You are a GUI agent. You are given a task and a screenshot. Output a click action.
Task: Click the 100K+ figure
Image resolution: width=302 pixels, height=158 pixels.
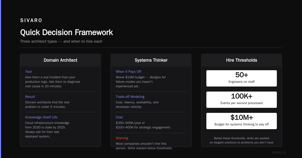tap(242, 96)
